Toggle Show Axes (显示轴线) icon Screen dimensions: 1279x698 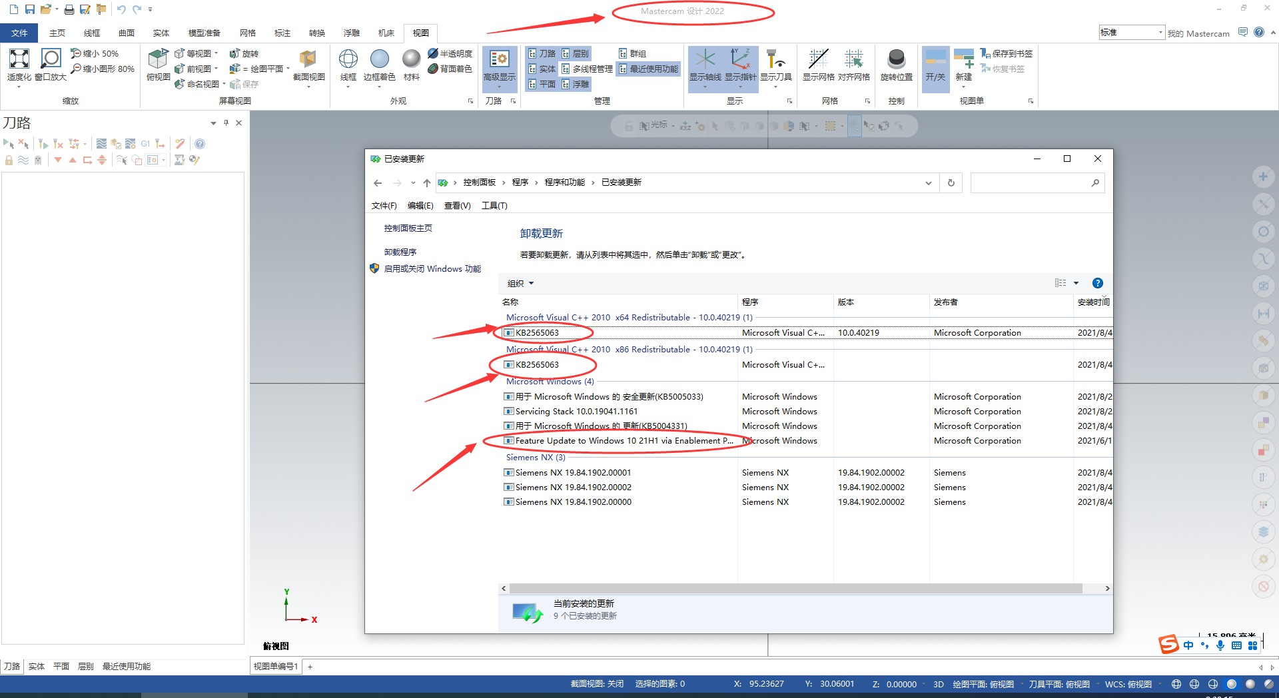[x=705, y=59]
